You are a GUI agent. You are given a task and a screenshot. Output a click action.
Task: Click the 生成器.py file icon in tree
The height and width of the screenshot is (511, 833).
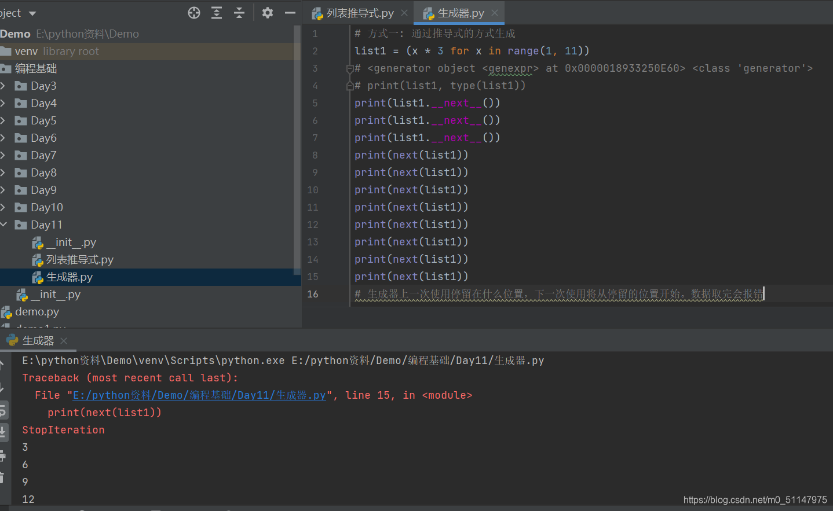[x=38, y=277]
